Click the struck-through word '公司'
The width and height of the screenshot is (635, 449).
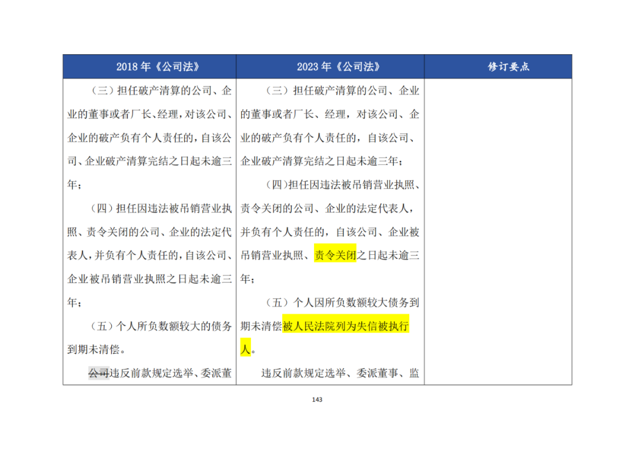tap(98, 373)
